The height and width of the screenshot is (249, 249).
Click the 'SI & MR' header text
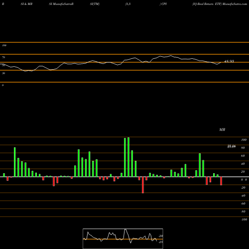coord(26,4)
